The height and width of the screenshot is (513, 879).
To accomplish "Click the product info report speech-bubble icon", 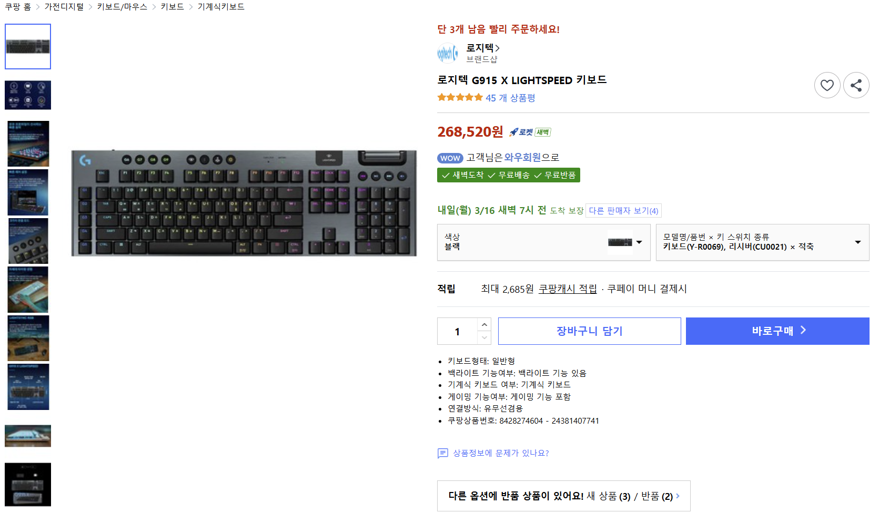I will click(x=443, y=453).
